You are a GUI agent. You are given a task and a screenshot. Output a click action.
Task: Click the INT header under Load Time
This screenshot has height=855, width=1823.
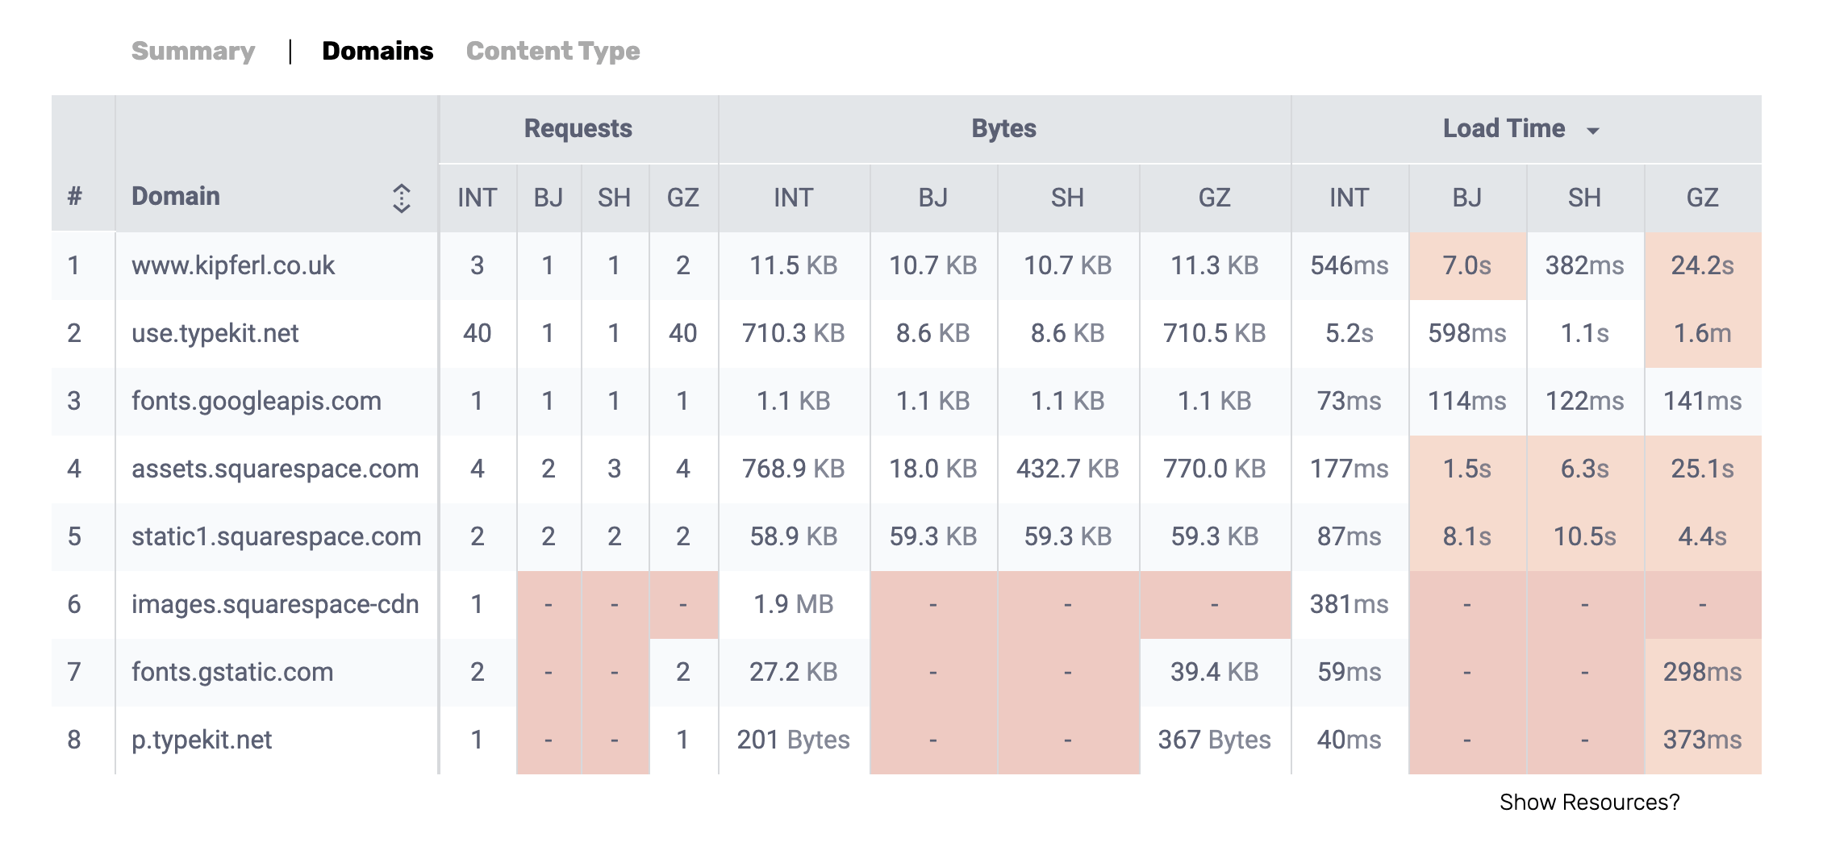pyautogui.click(x=1350, y=198)
